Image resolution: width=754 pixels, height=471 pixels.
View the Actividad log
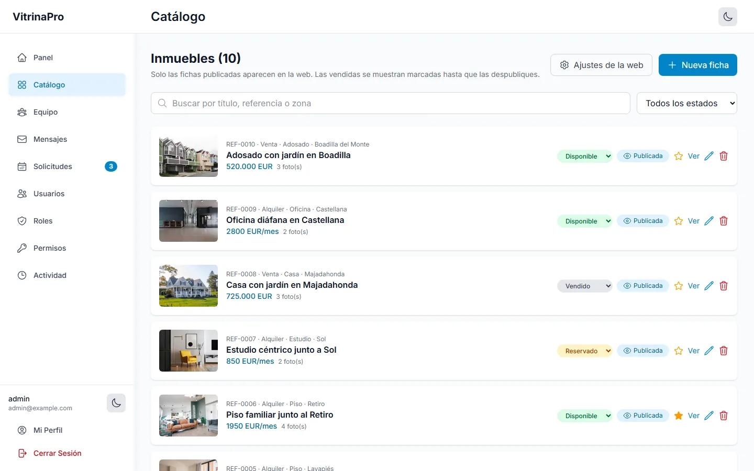(67, 275)
